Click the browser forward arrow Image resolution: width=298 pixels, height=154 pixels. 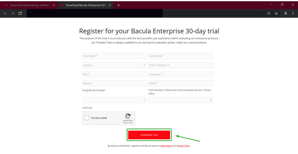13,13
